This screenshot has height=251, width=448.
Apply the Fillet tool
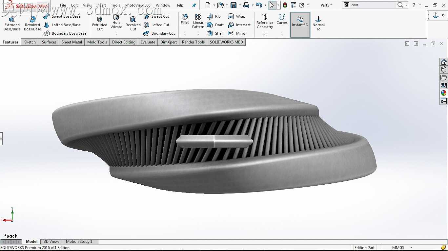pos(185,19)
